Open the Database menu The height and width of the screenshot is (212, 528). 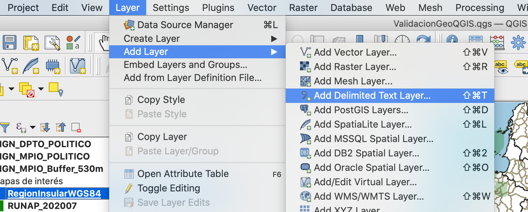click(x=351, y=8)
